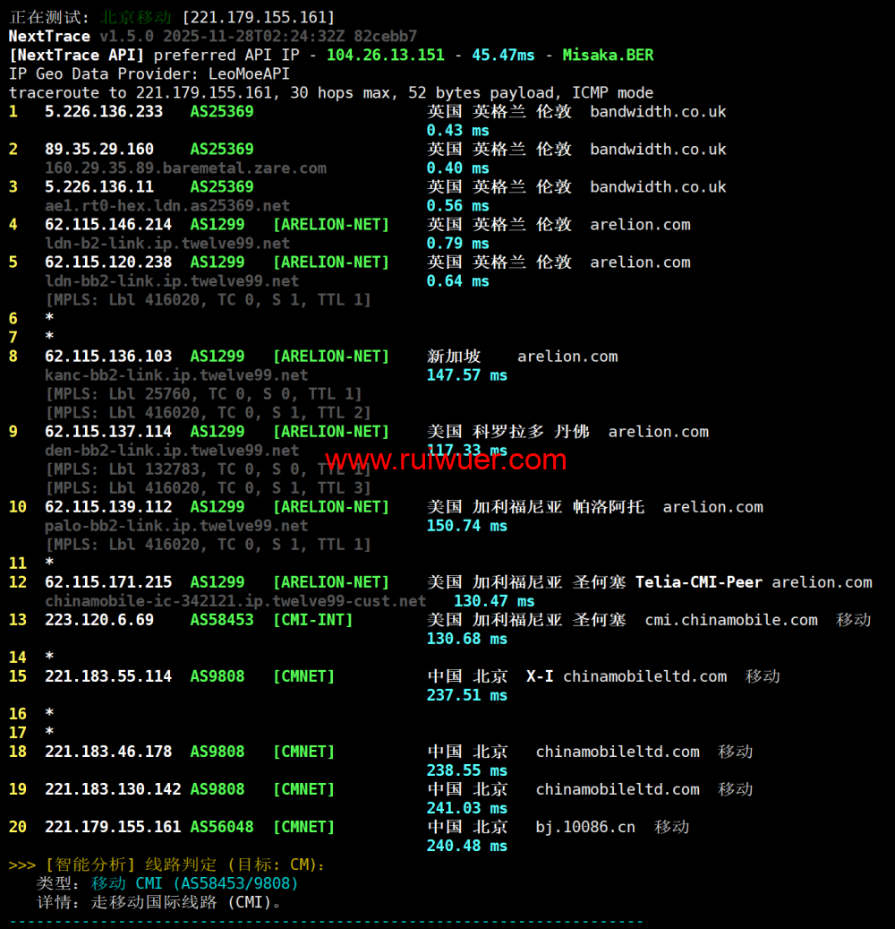Click the Misaka.BER node name
The image size is (895, 929).
point(608,55)
